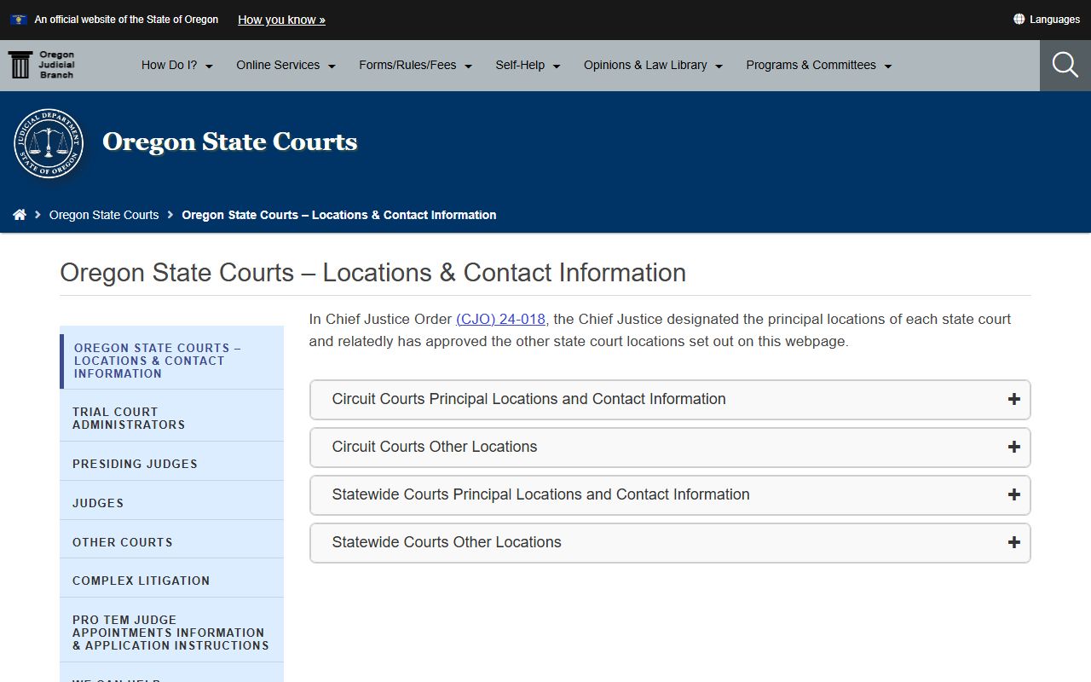
Task: Click the How you know » link
Action: (x=281, y=20)
